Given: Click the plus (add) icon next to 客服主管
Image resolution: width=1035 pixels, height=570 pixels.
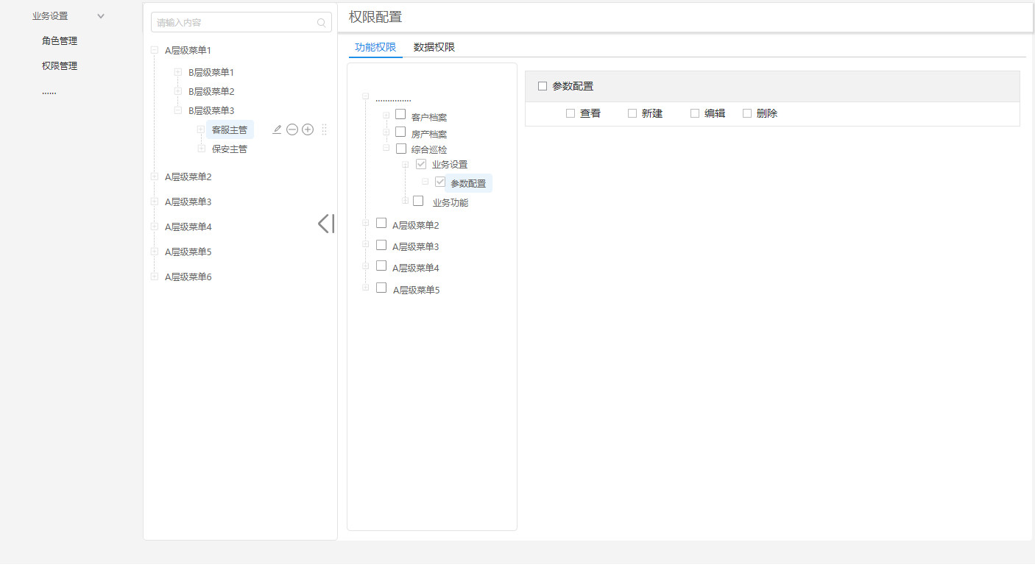Looking at the screenshot, I should [308, 129].
